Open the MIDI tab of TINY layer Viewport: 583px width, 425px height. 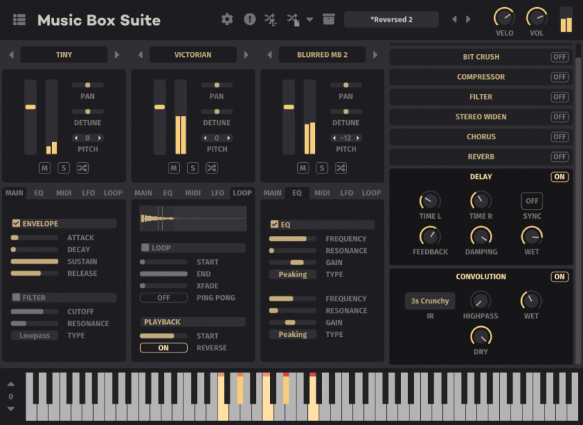pos(63,193)
